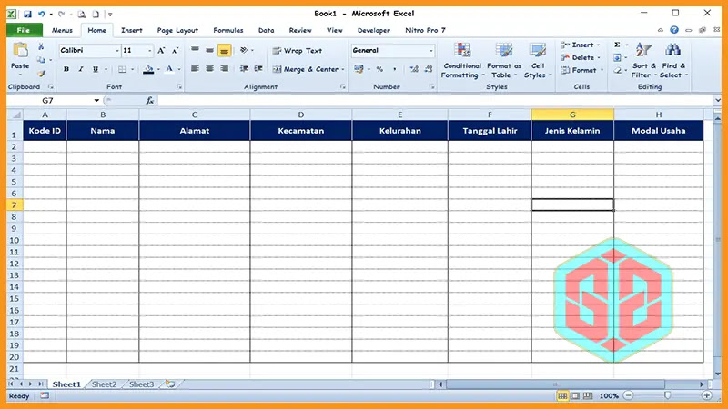728x409 pixels.
Task: Click inside the formula bar
Action: (x=436, y=100)
